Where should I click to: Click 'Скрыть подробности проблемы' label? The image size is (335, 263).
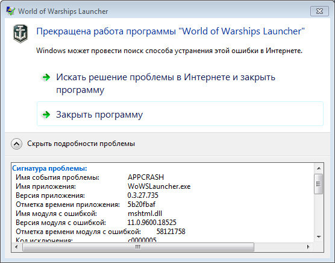(x=81, y=144)
